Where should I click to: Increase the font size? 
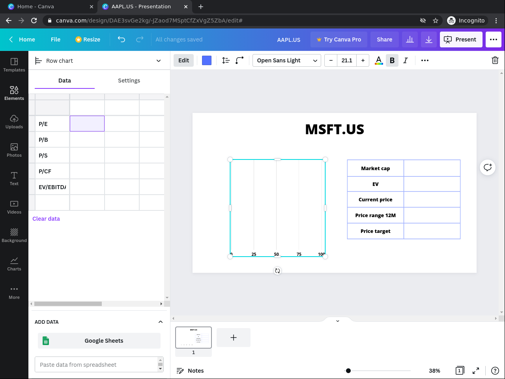click(363, 60)
